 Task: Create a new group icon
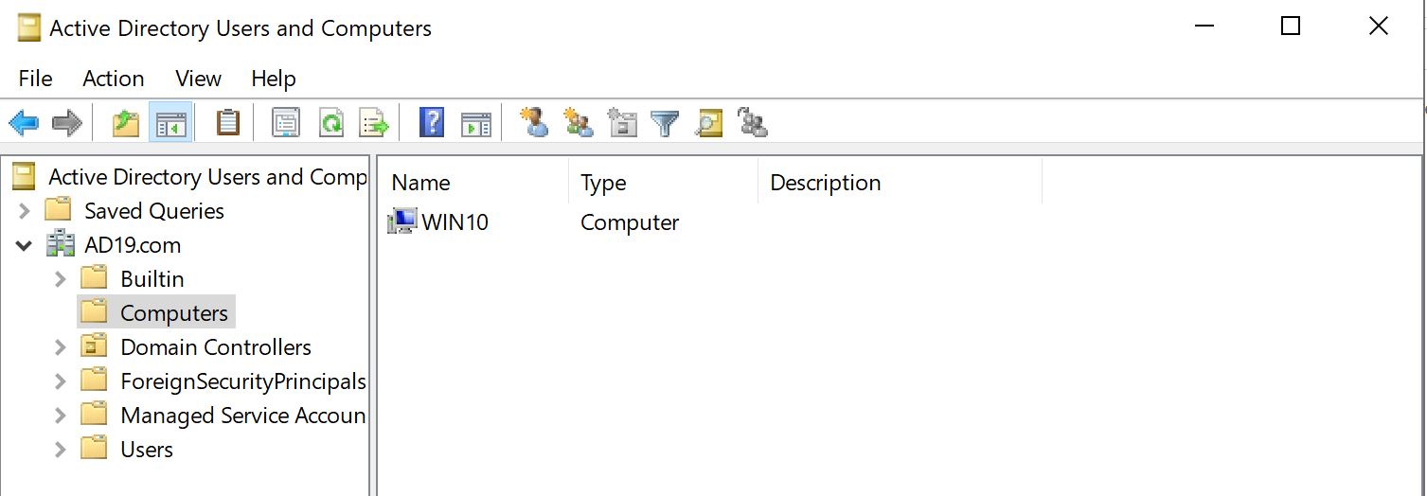(x=579, y=122)
